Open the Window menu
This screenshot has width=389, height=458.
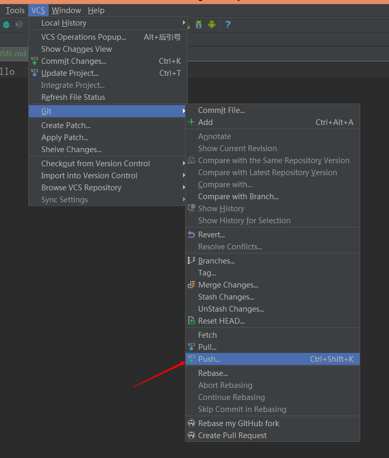(x=66, y=10)
